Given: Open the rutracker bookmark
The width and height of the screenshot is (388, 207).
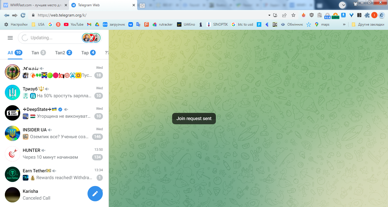Looking at the screenshot, I should click(x=162, y=24).
